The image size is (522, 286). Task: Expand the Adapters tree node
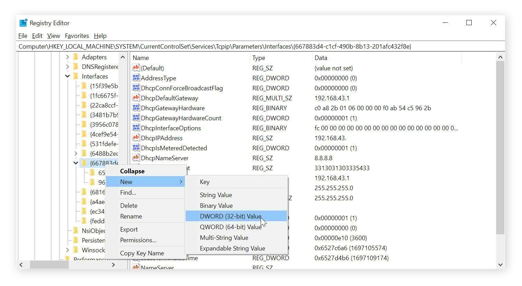point(67,57)
